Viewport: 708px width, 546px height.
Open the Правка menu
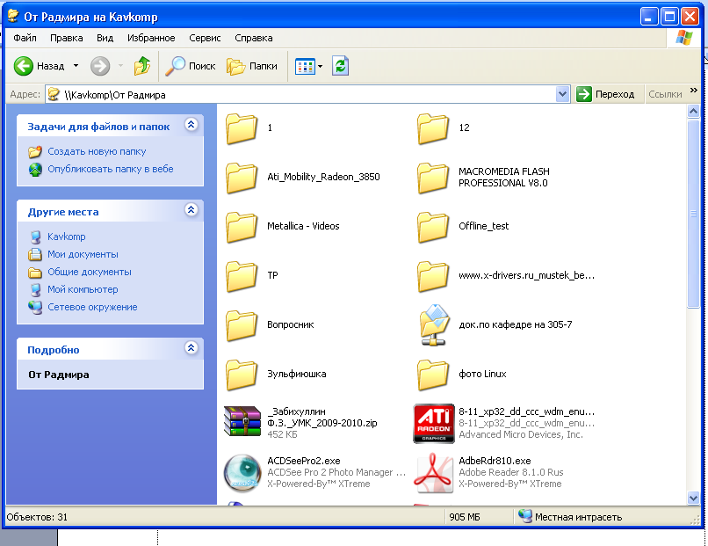pos(67,38)
